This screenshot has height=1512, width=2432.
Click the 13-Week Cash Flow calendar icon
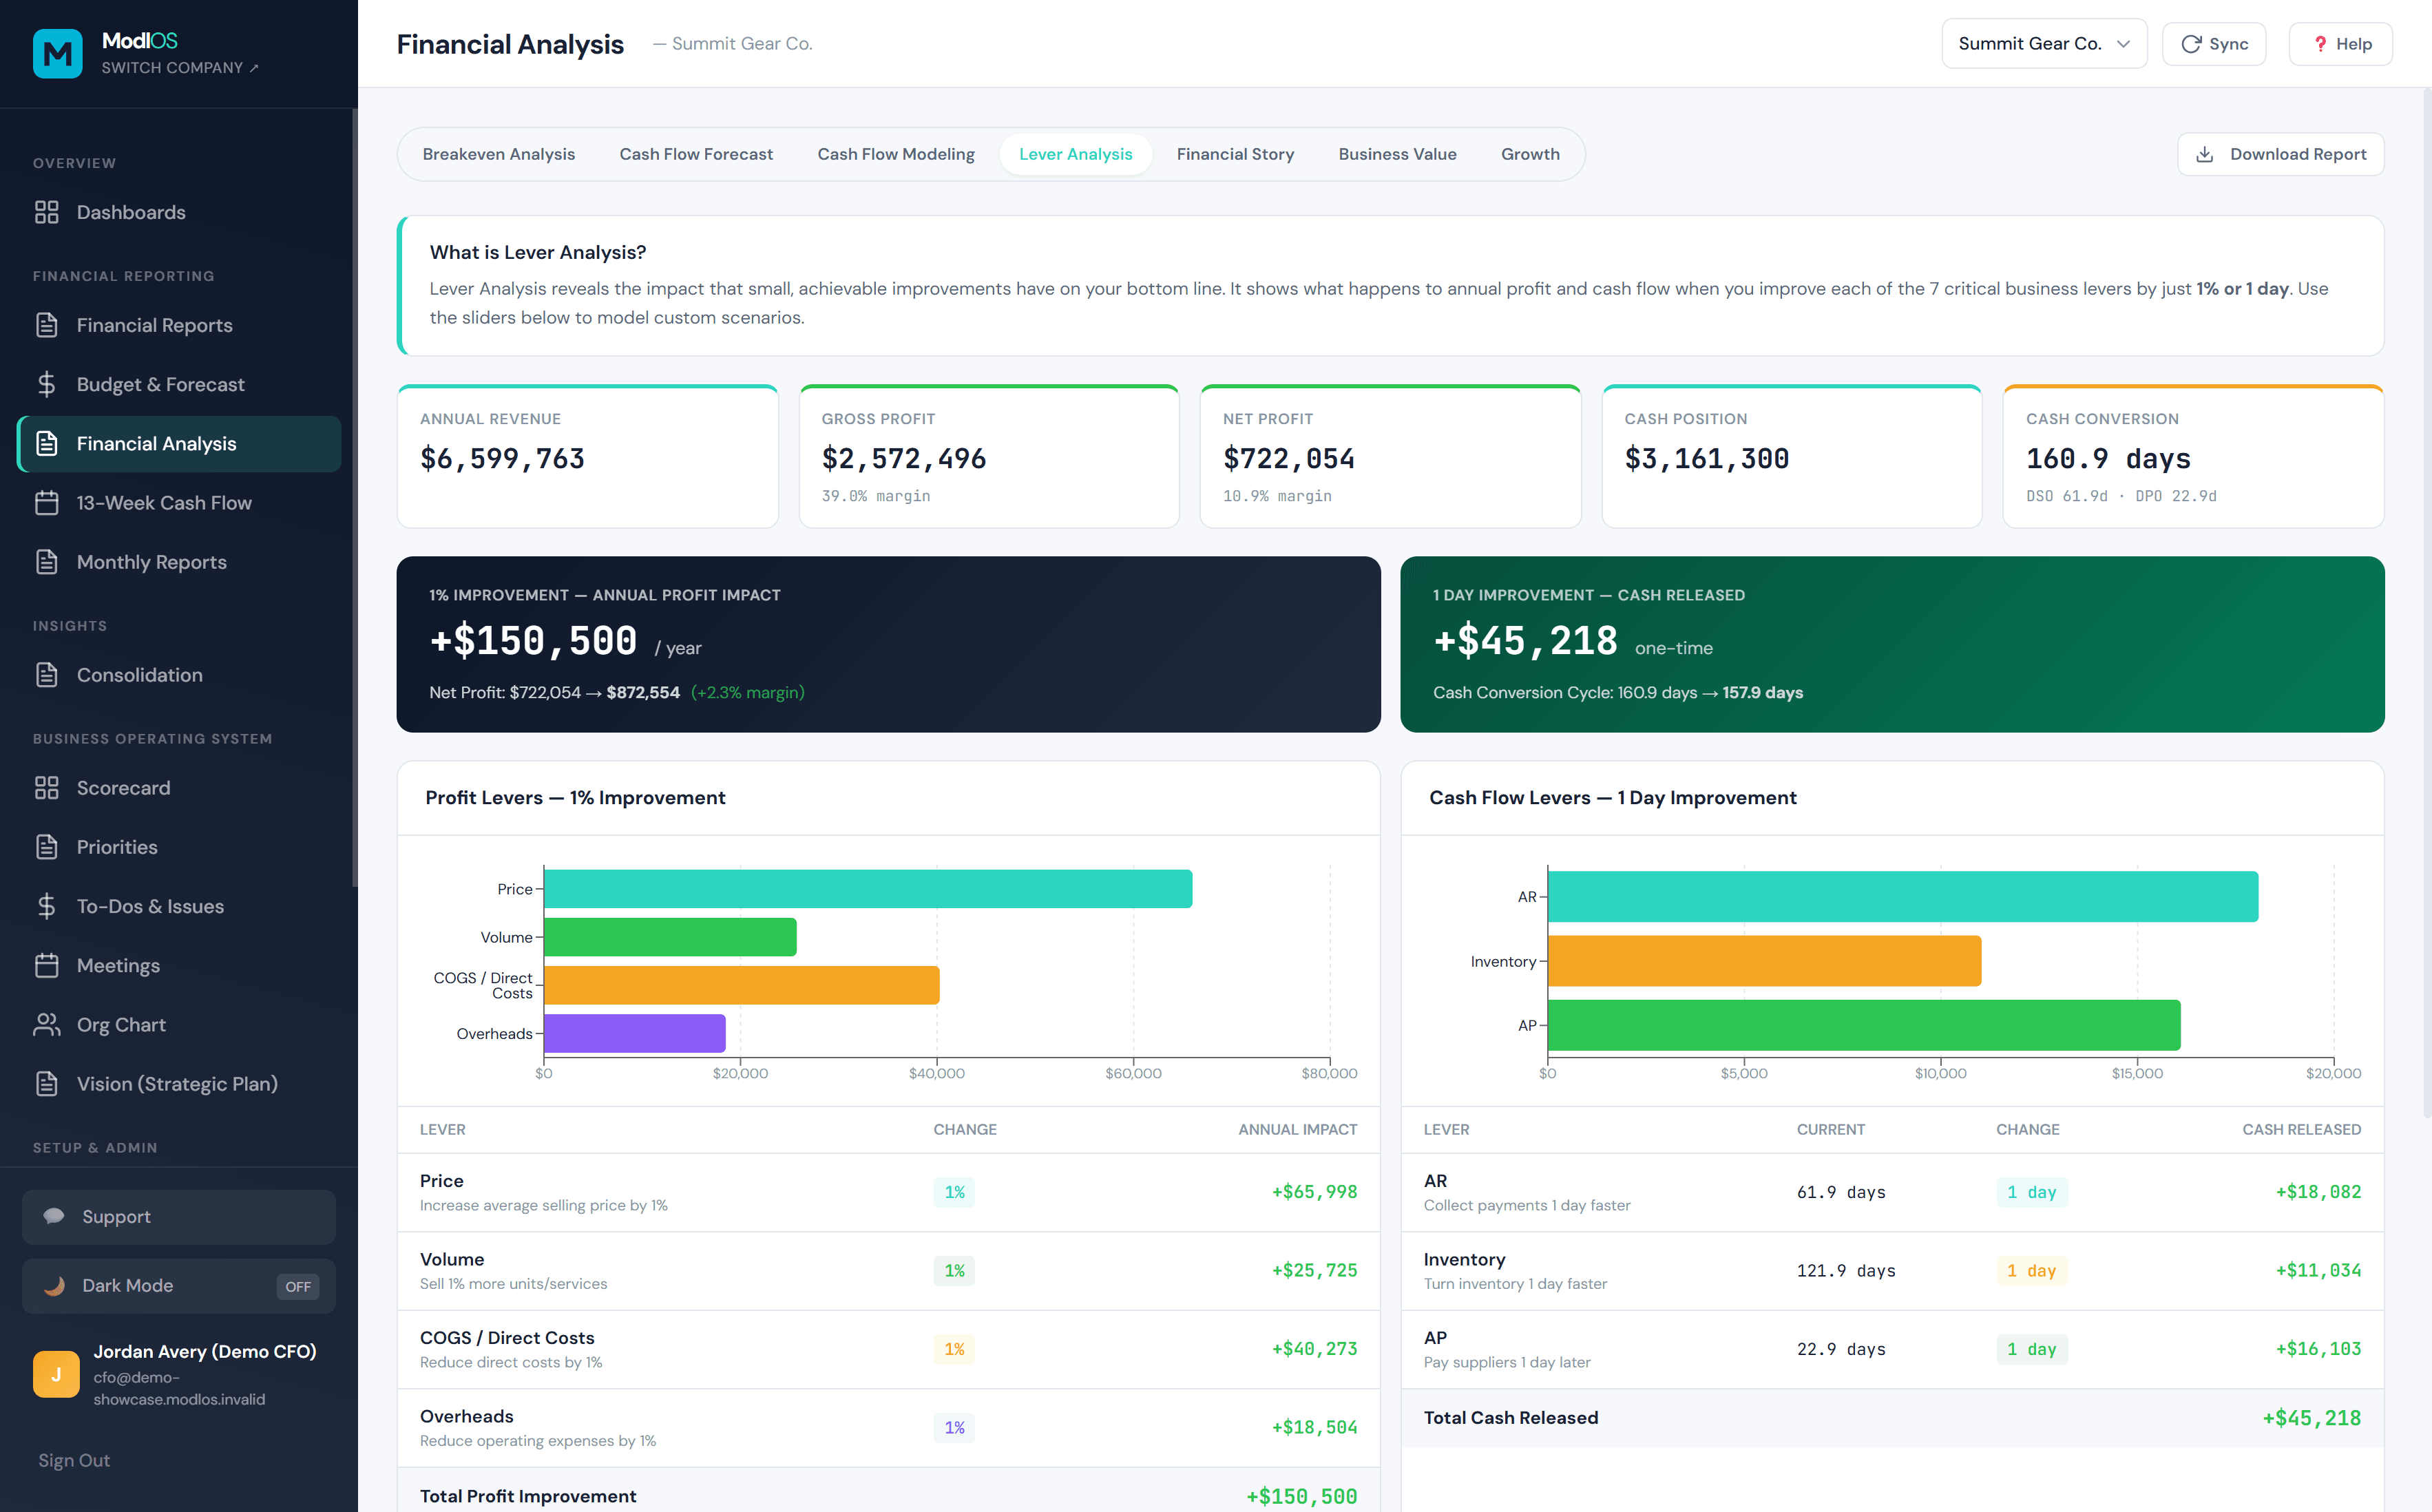point(46,502)
